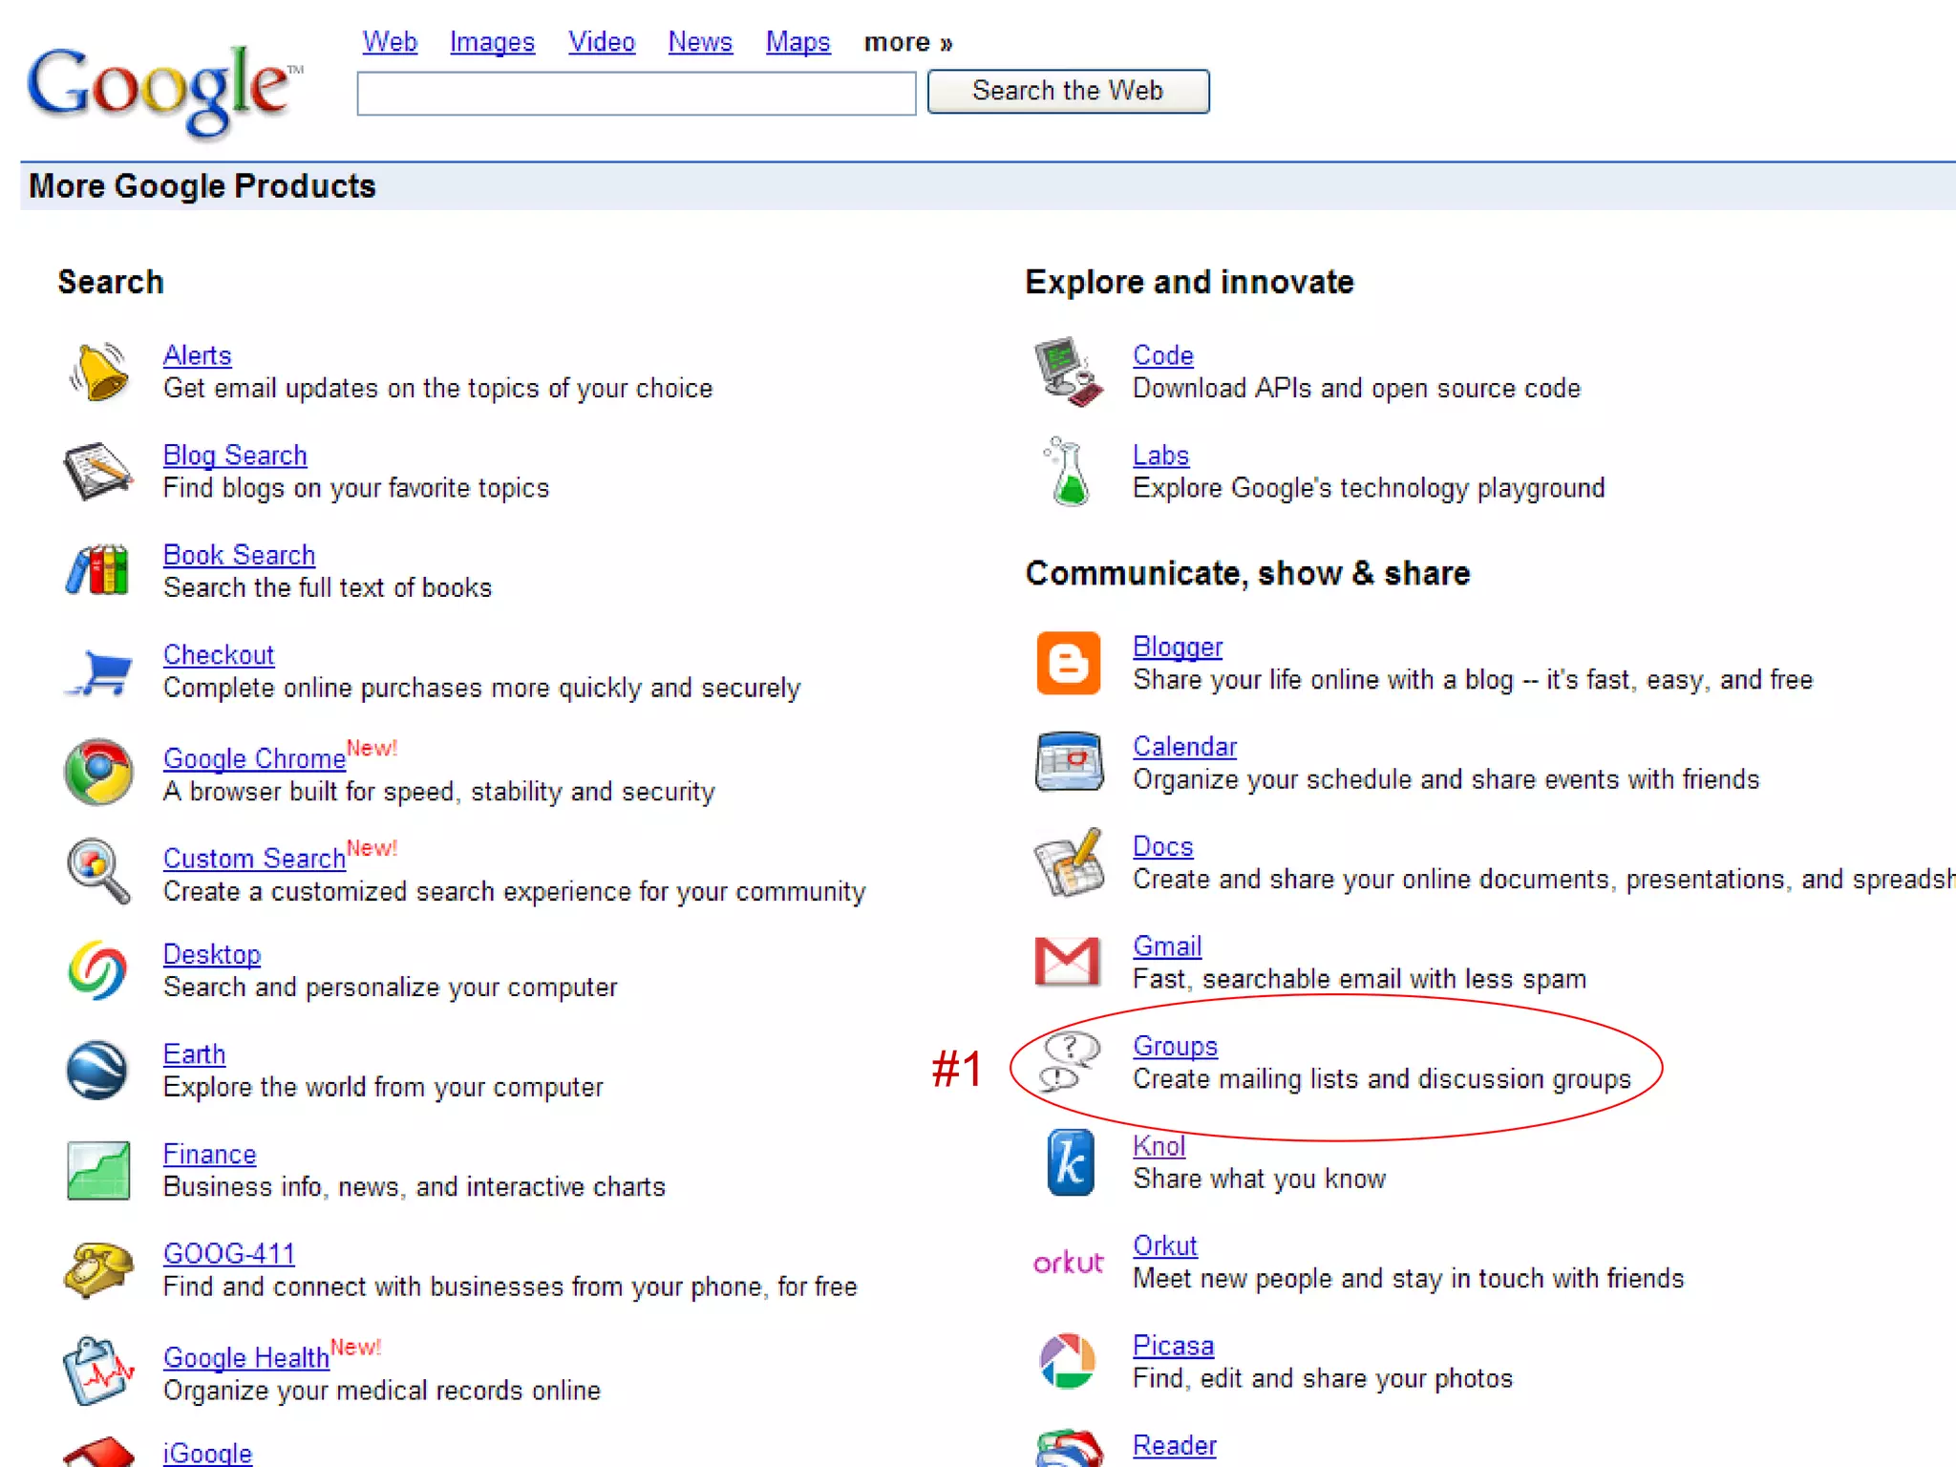Click into the Google search text box

pos(636,93)
